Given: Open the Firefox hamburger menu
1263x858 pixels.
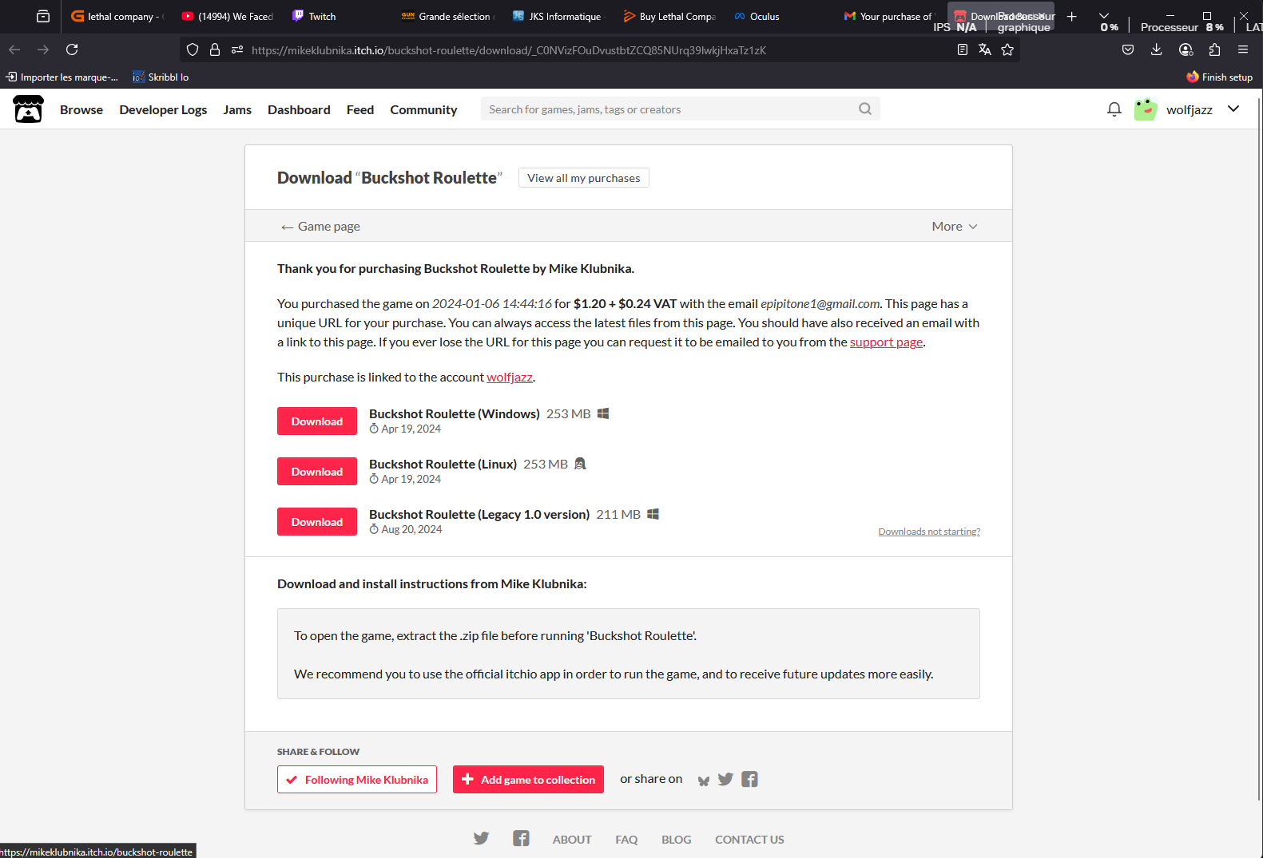Looking at the screenshot, I should pos(1243,49).
